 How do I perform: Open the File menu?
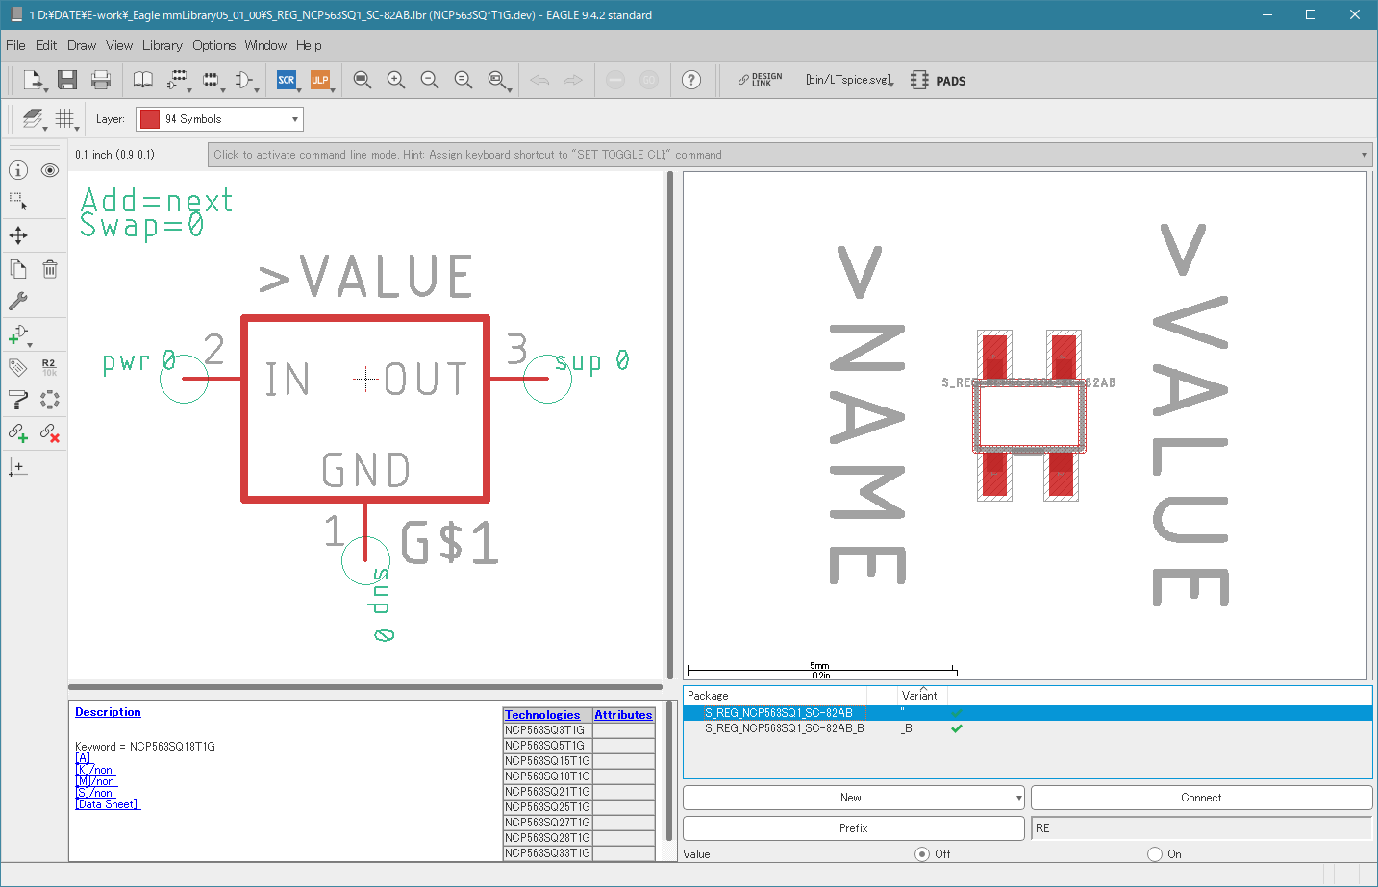(x=15, y=45)
